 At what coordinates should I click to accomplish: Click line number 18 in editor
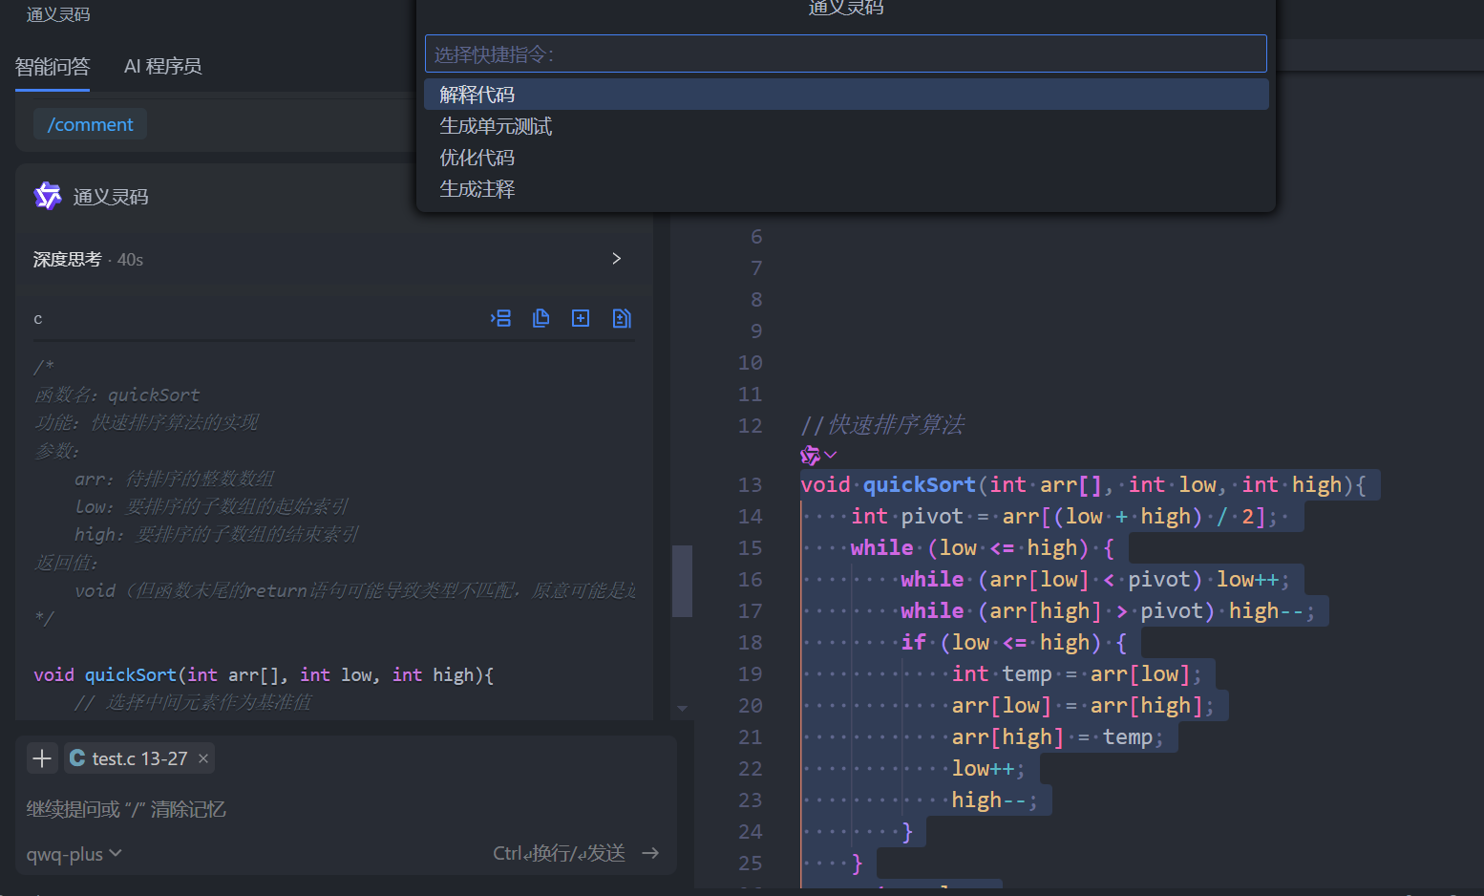point(751,643)
